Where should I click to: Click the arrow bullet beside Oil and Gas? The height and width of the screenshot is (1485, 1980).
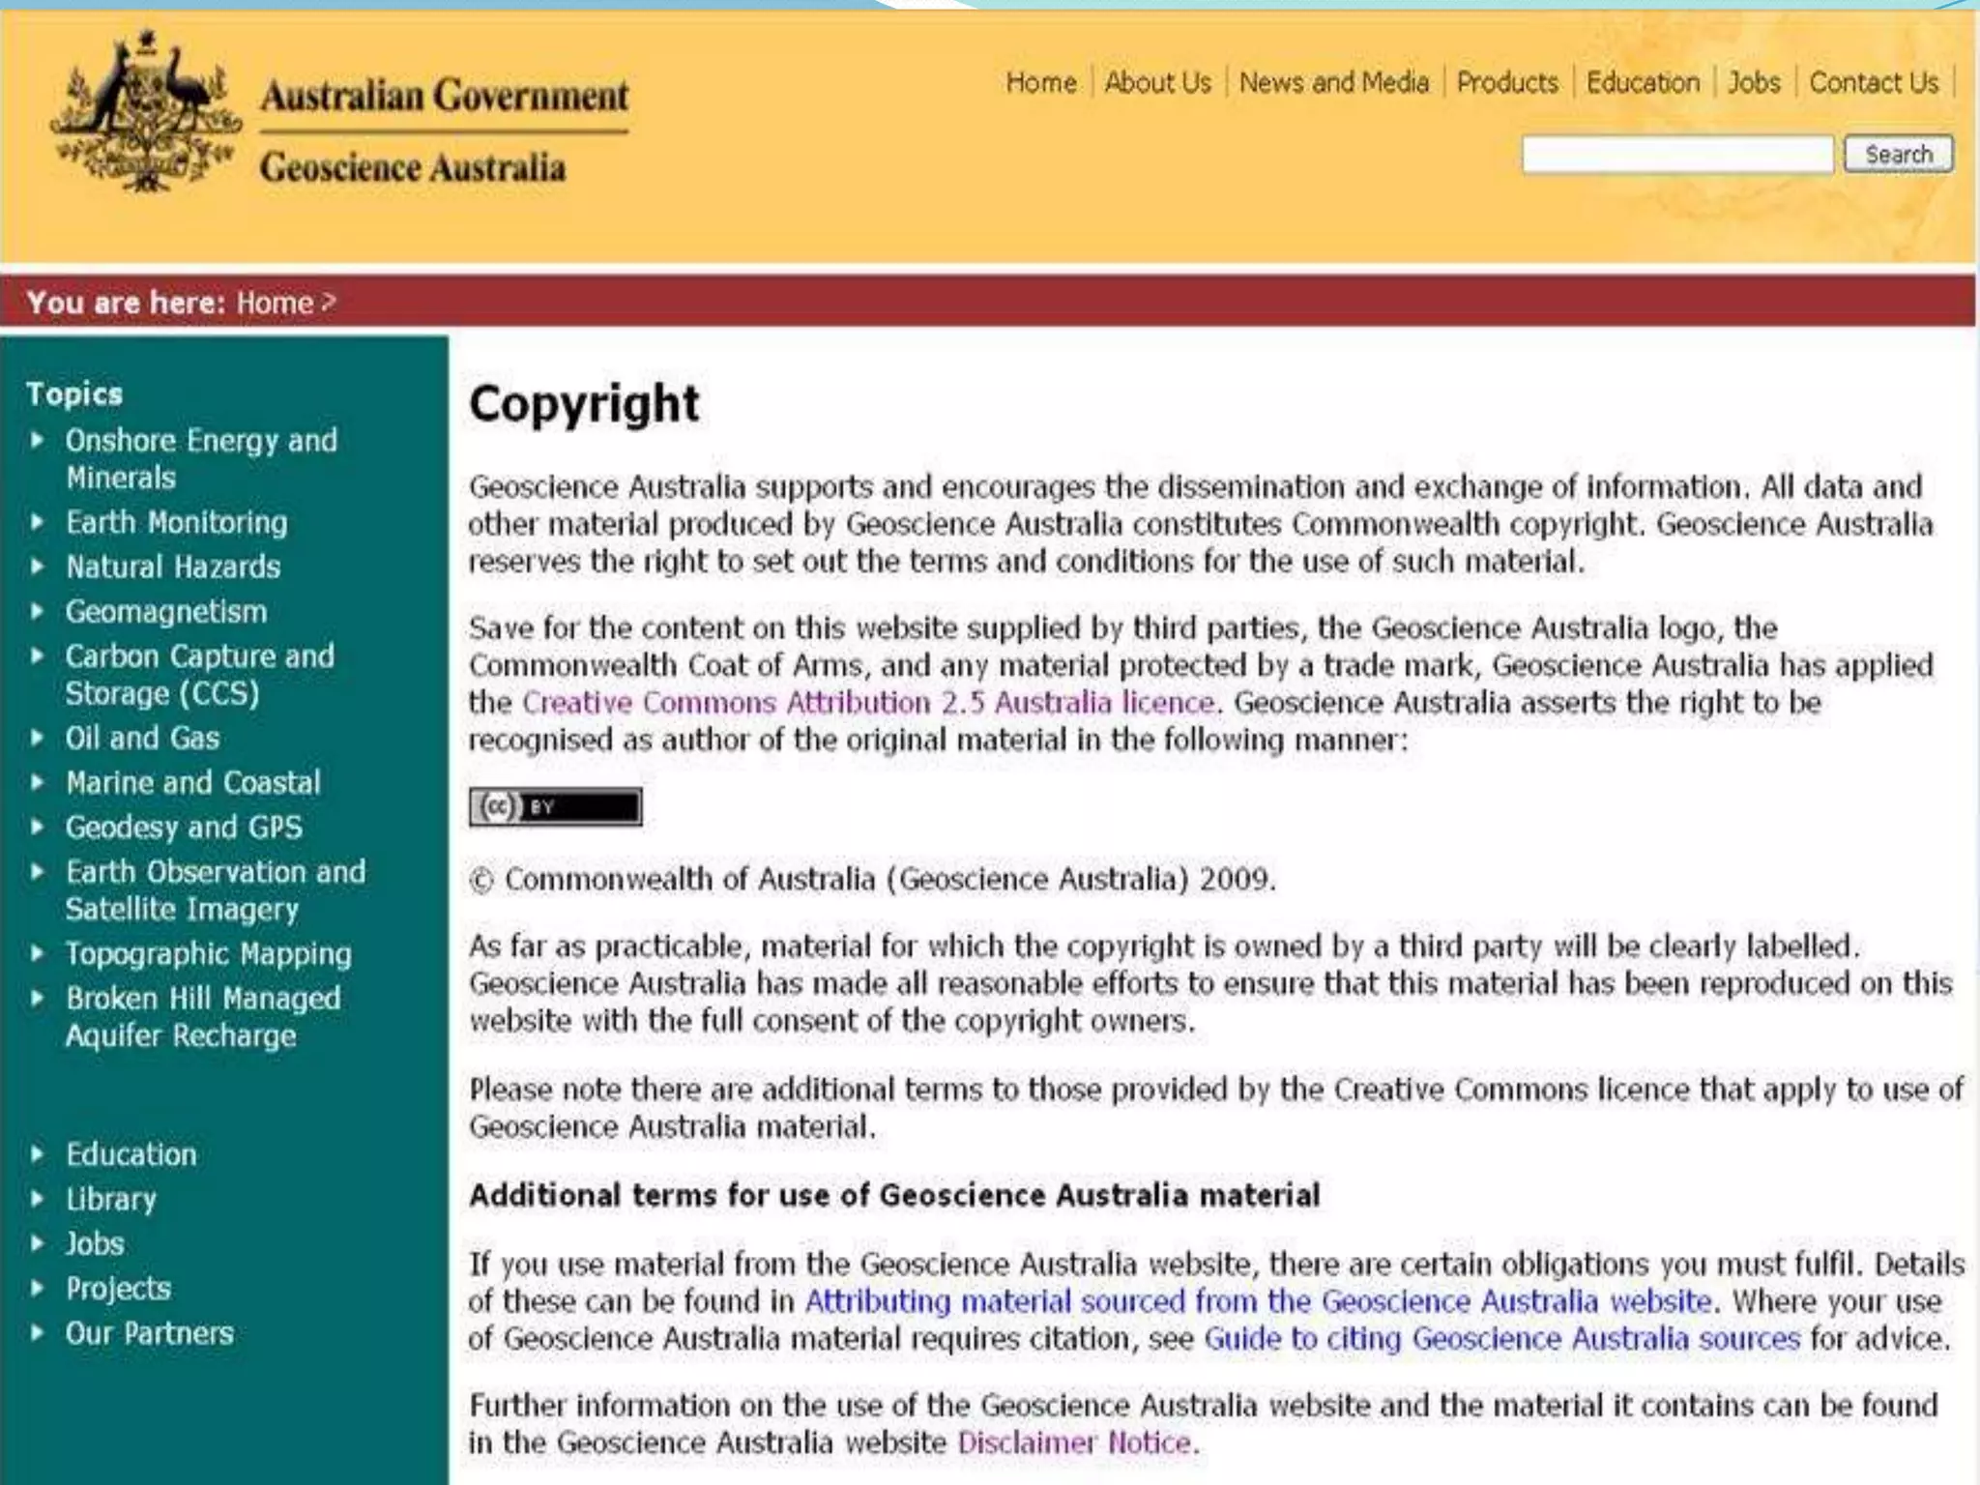pos(38,738)
